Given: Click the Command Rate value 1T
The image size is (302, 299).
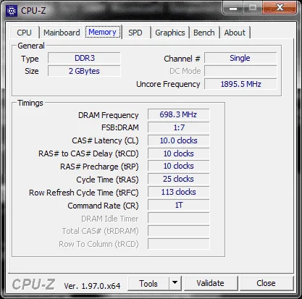Looking at the screenshot, I should click(178, 206).
